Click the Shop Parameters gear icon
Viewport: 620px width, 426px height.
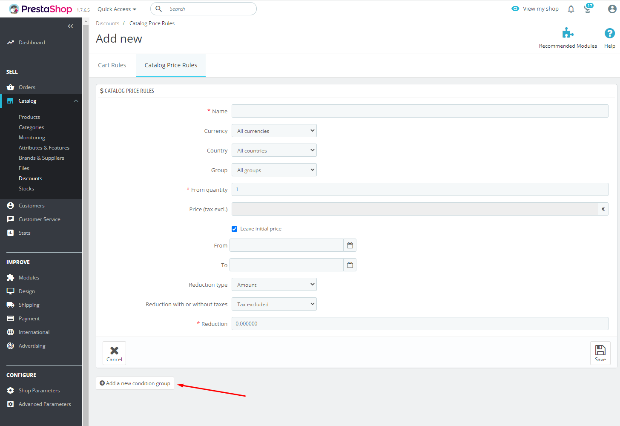pyautogui.click(x=11, y=391)
